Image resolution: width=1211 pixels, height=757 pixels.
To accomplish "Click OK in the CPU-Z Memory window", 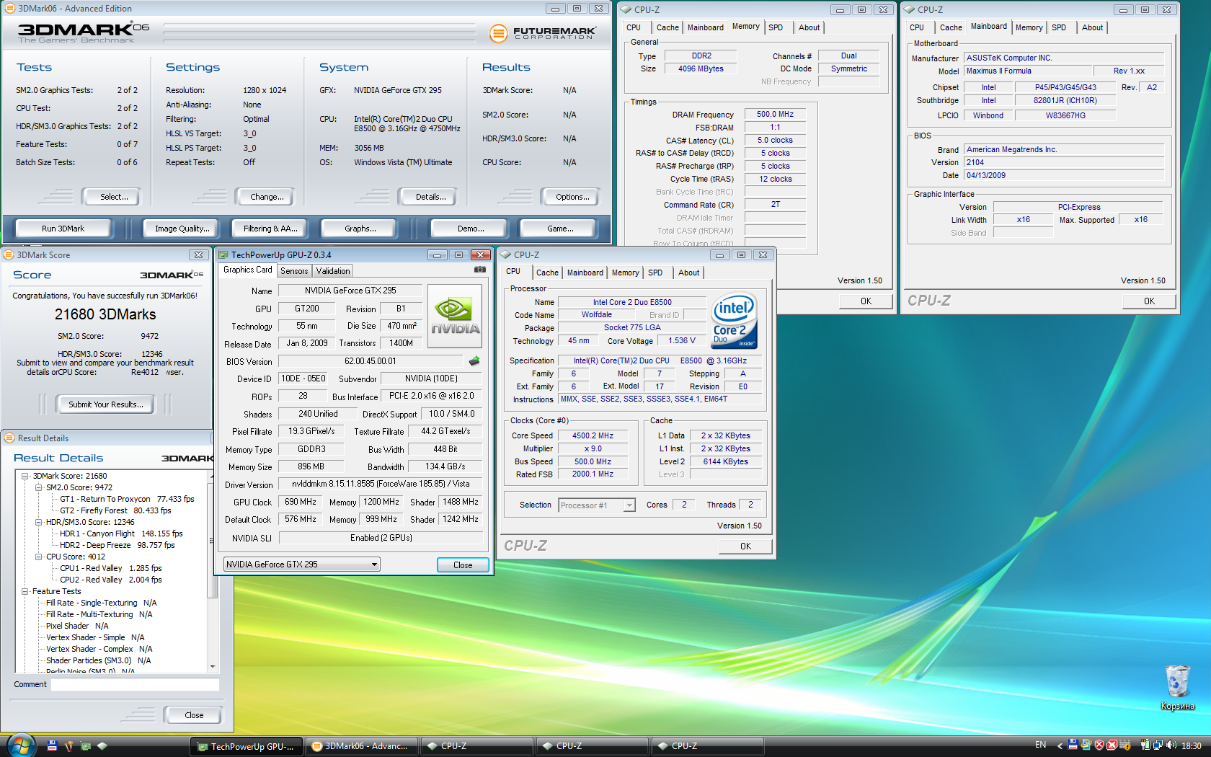I will point(866,301).
